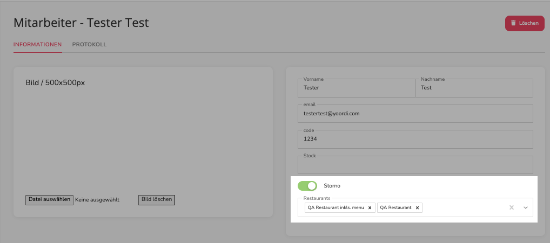Click the empty Stock field
The height and width of the screenshot is (243, 550).
(x=415, y=165)
